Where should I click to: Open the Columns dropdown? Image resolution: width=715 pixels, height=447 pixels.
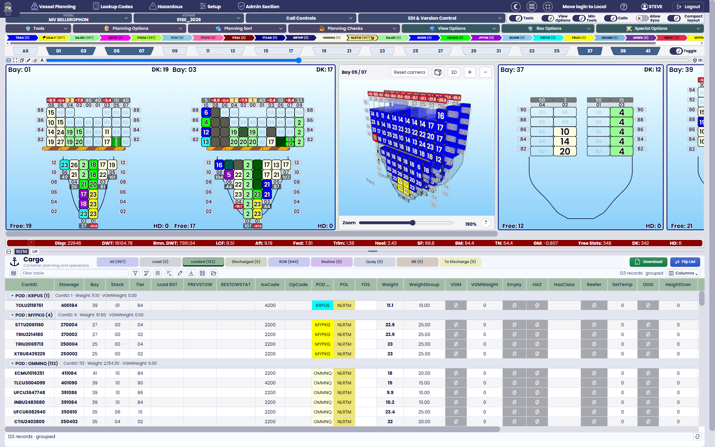click(683, 273)
